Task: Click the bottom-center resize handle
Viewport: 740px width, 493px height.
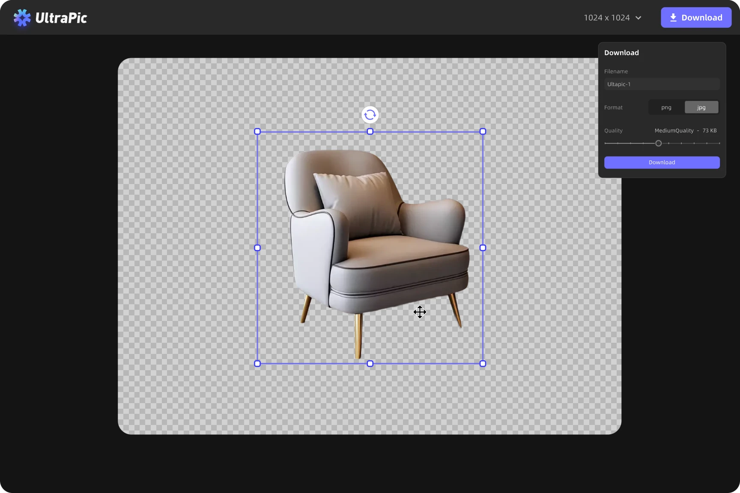Action: 370,364
